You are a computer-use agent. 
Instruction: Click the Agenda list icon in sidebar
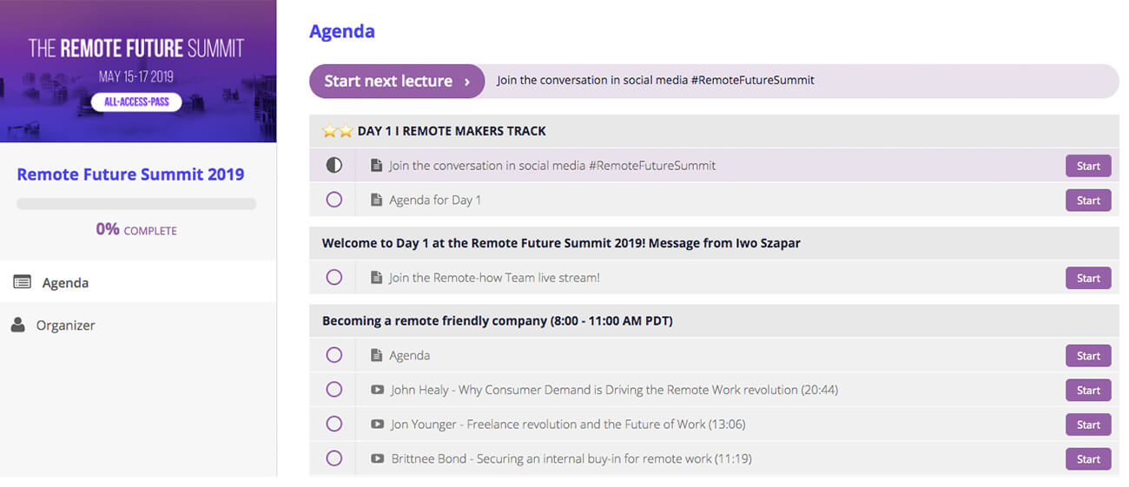coord(23,282)
